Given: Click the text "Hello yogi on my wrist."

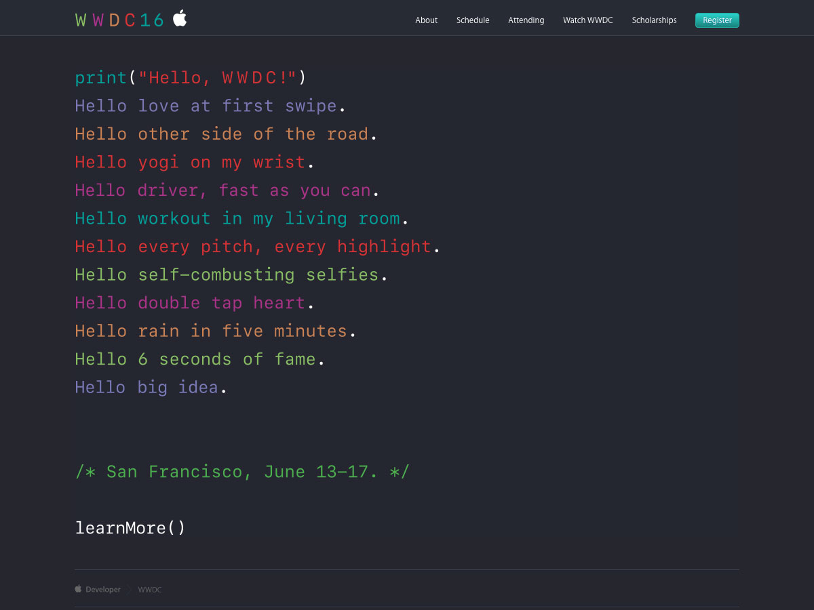Looking at the screenshot, I should point(195,163).
